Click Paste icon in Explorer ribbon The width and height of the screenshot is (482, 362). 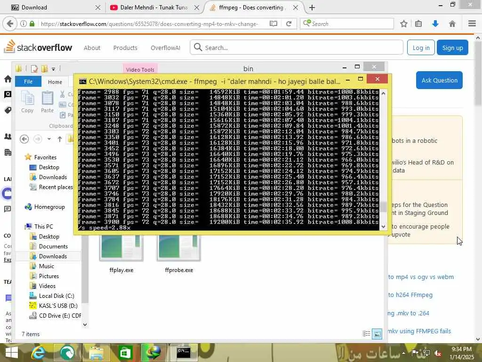pyautogui.click(x=48, y=102)
